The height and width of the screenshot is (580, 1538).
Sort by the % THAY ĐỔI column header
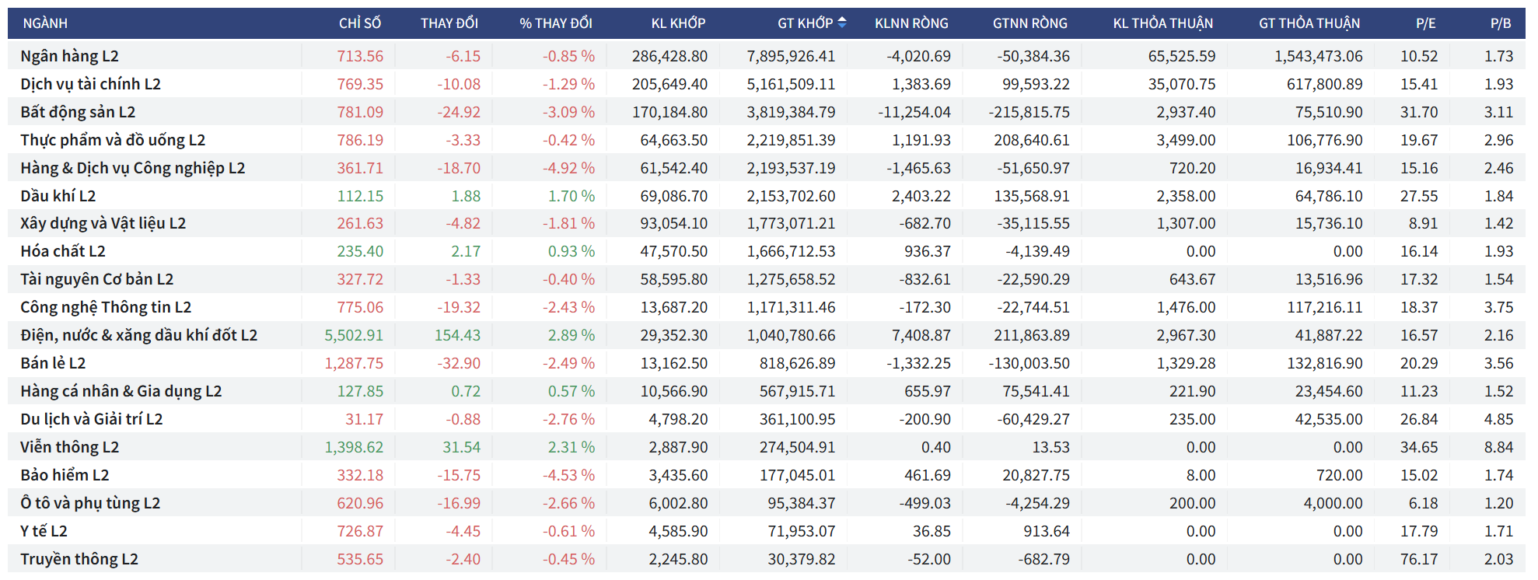pyautogui.click(x=555, y=23)
